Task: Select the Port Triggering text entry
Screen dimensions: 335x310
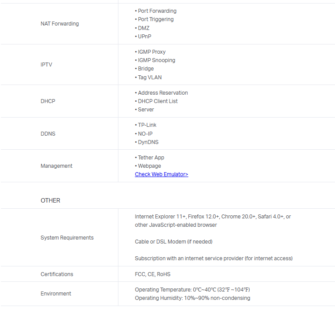Action: tap(155, 19)
